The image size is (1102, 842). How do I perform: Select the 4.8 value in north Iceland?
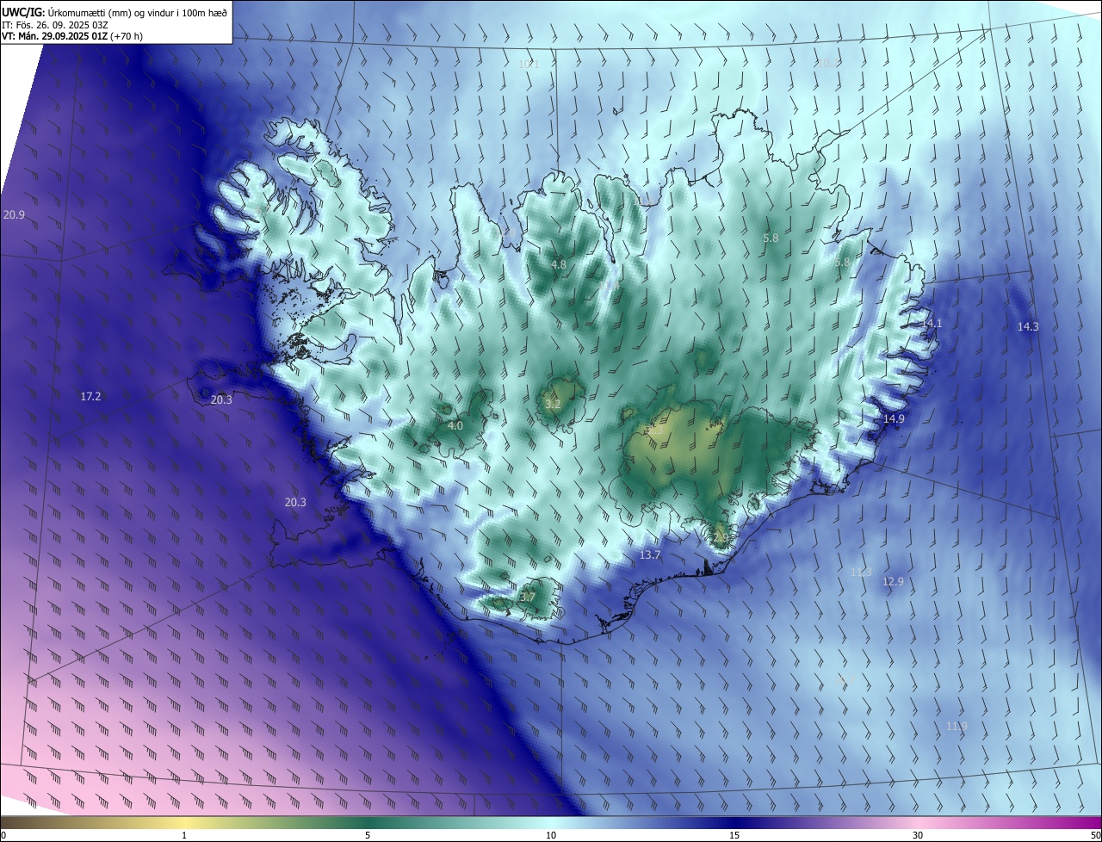coord(559,264)
